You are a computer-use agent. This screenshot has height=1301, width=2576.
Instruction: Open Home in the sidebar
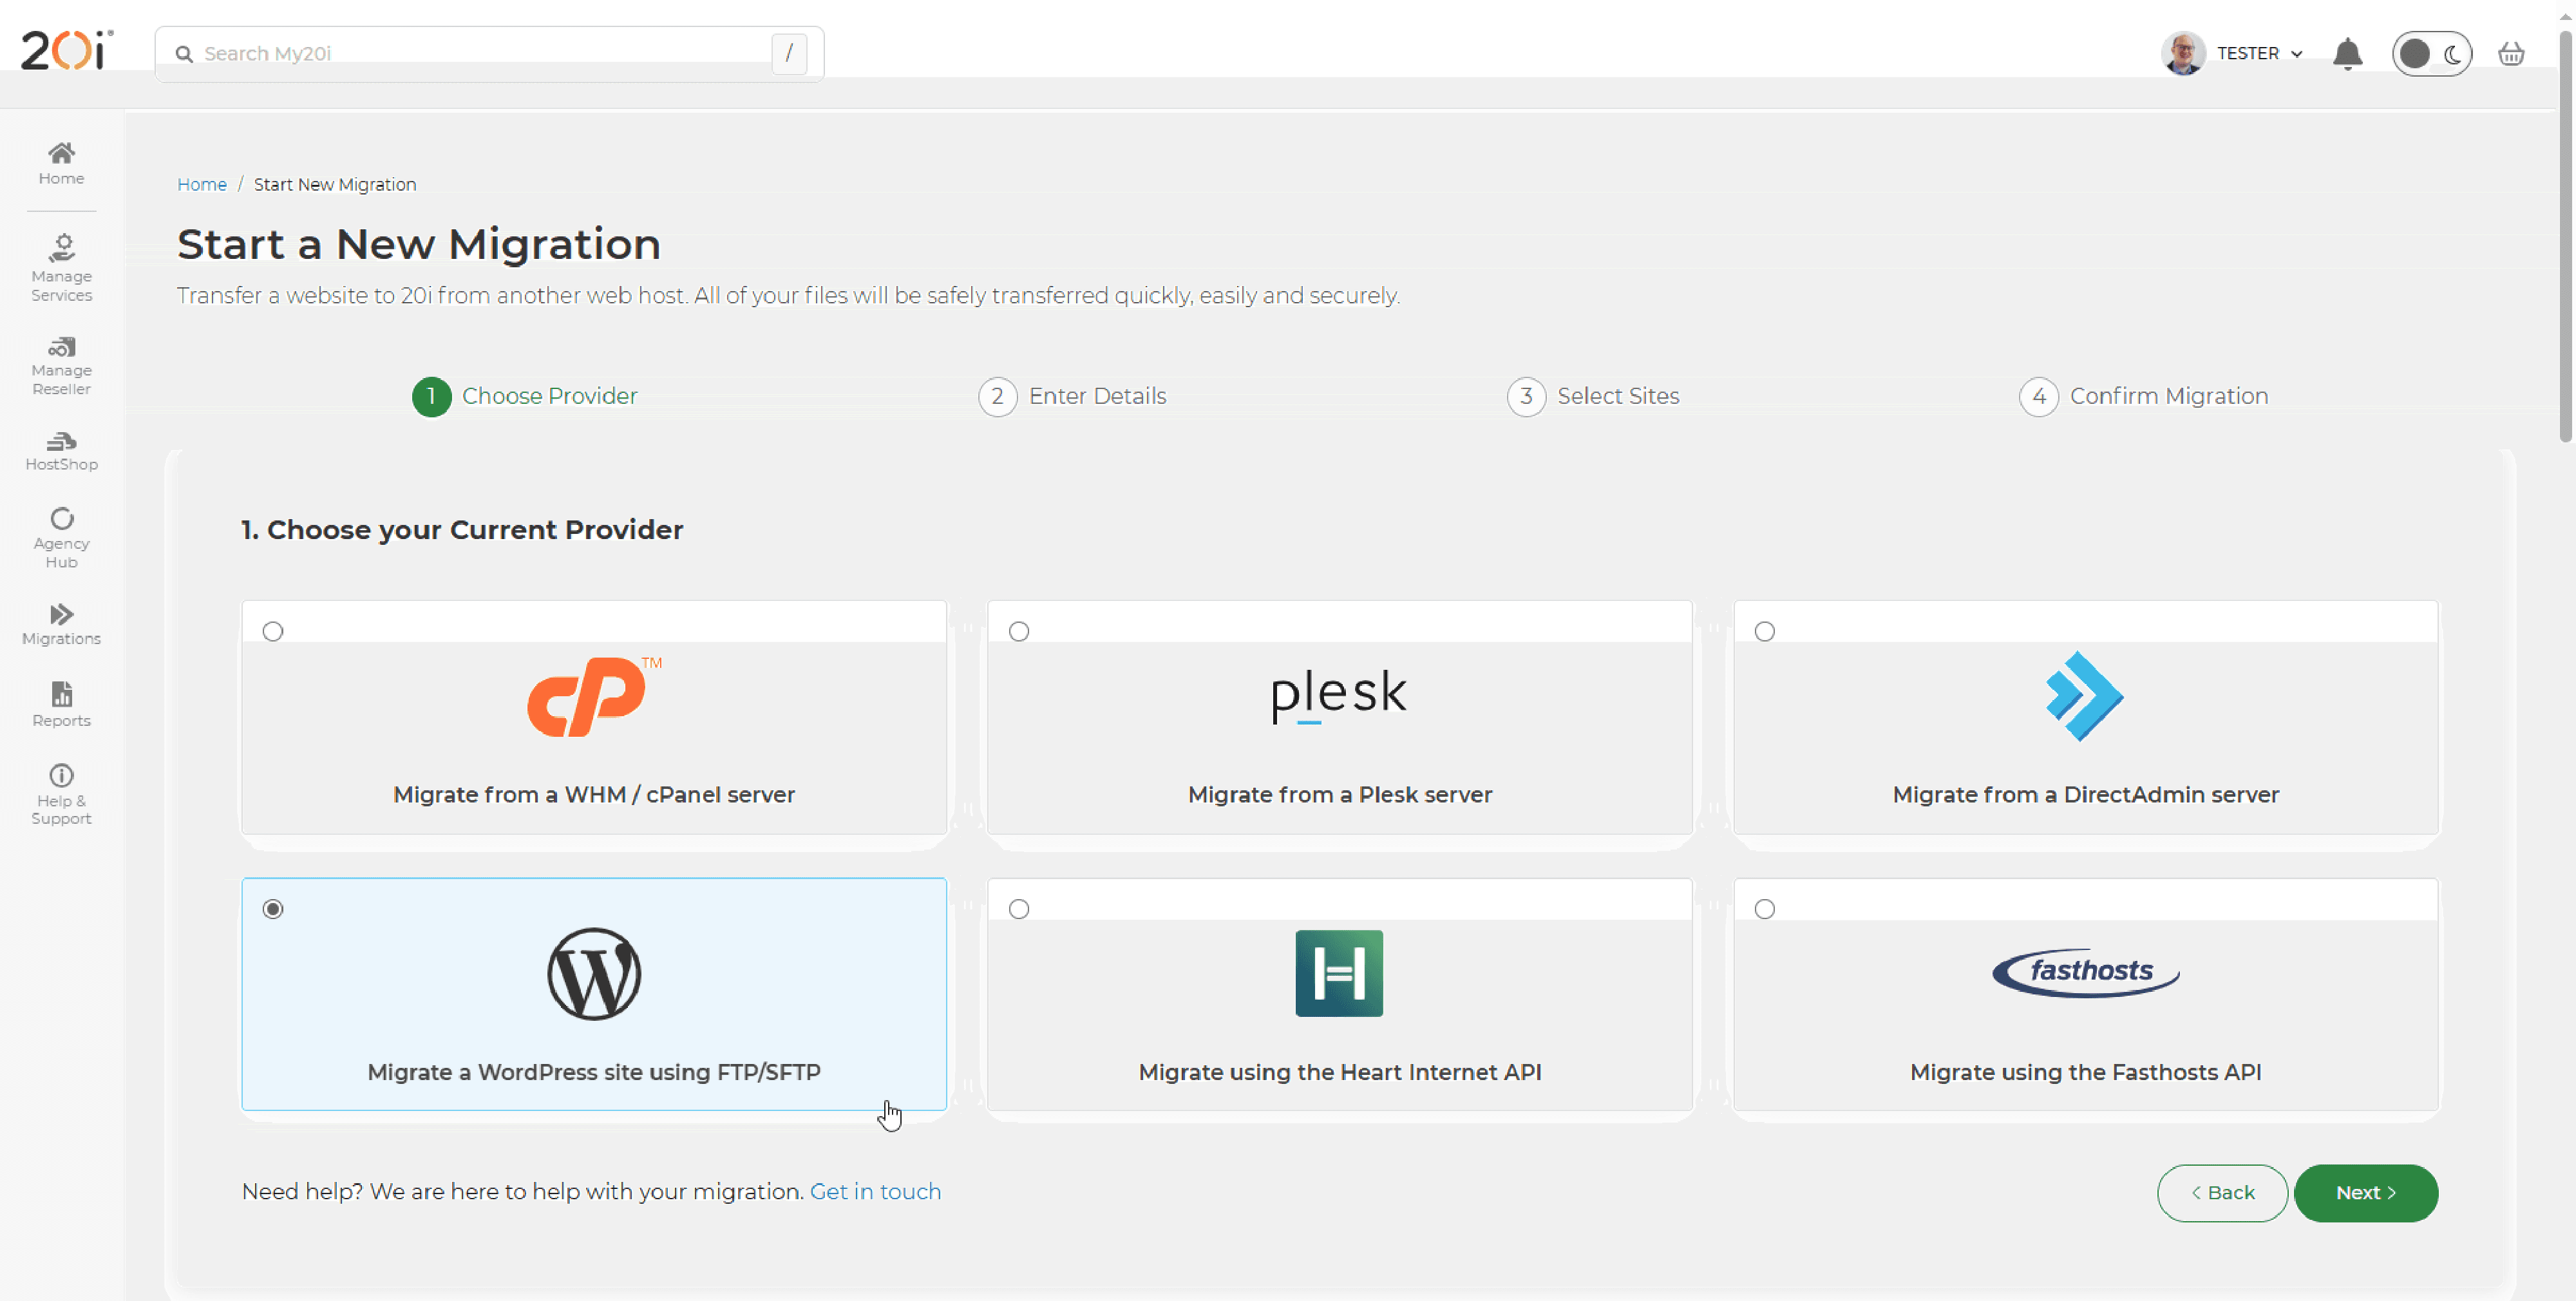(x=61, y=163)
